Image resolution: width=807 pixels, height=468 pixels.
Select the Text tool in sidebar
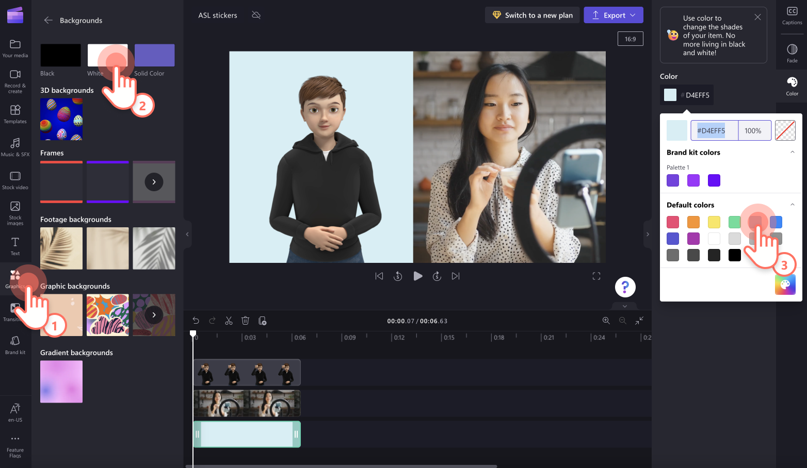point(15,246)
